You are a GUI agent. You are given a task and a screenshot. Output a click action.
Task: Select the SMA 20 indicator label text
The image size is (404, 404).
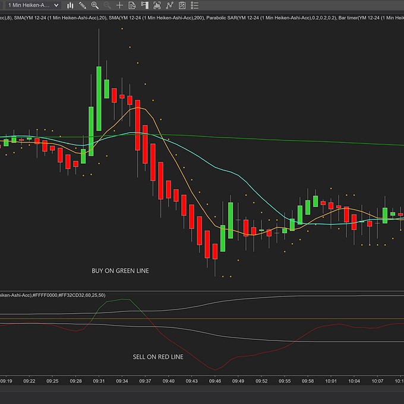pyautogui.click(x=60, y=18)
